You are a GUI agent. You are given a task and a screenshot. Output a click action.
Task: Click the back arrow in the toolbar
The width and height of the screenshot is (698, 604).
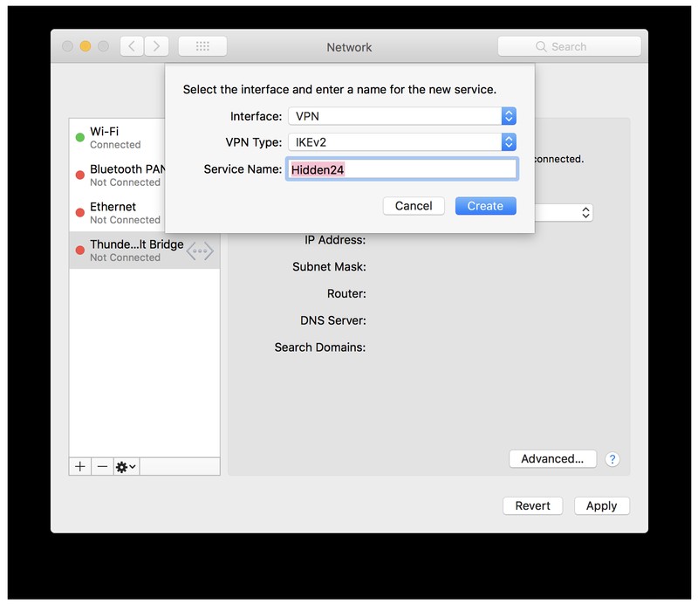pyautogui.click(x=133, y=46)
